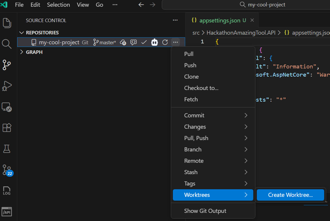Open the Extensions view

[6, 128]
